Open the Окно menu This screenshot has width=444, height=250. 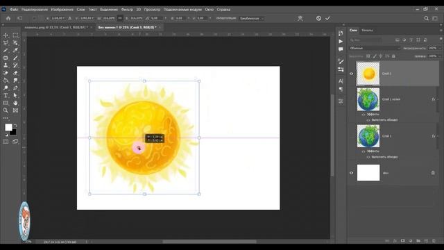click(x=210, y=9)
